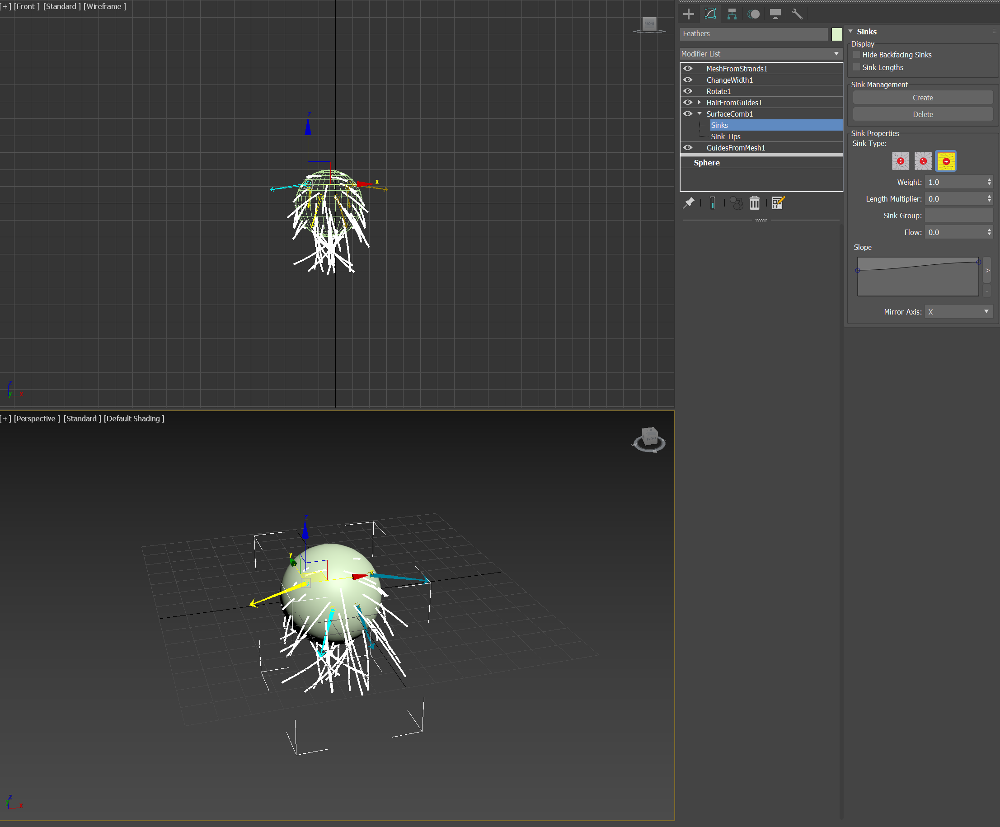Click the Feathers object color swatch
The height and width of the screenshot is (827, 1000).
pos(837,34)
